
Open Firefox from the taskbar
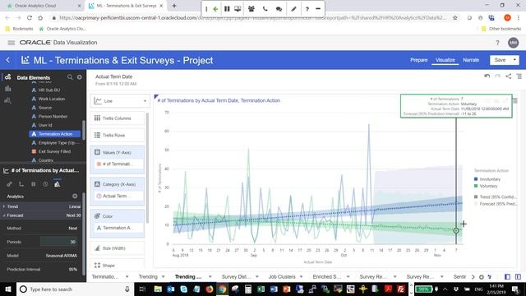tap(210, 289)
